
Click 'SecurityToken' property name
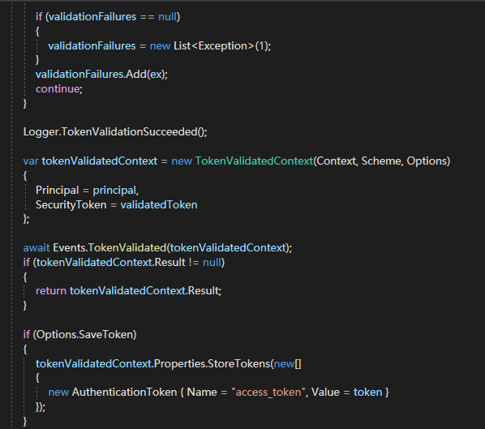[x=71, y=204]
